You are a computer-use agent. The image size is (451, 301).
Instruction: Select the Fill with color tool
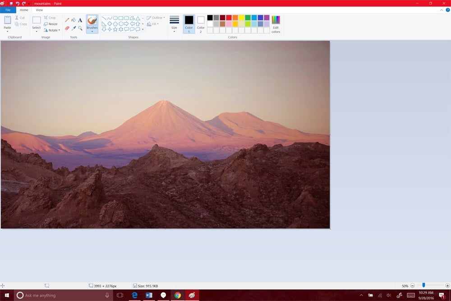(74, 20)
